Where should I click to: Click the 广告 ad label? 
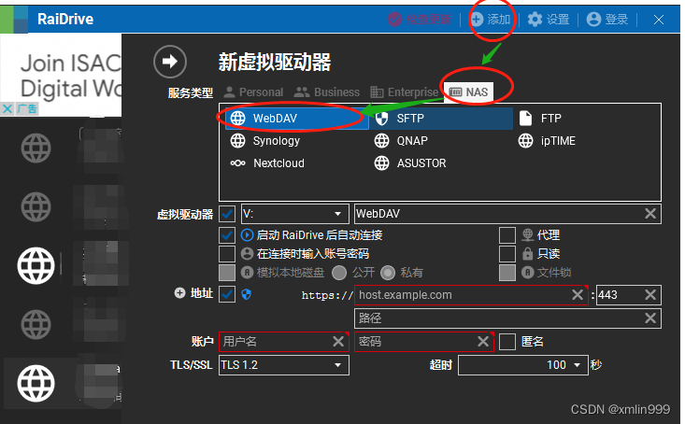pos(27,108)
